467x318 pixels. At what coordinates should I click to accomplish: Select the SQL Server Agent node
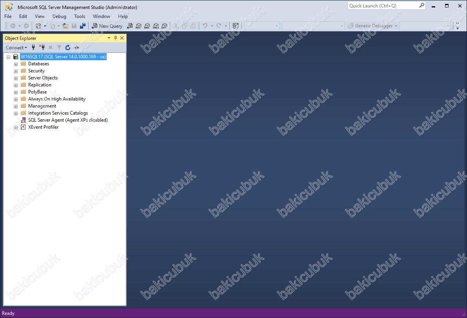click(x=68, y=120)
